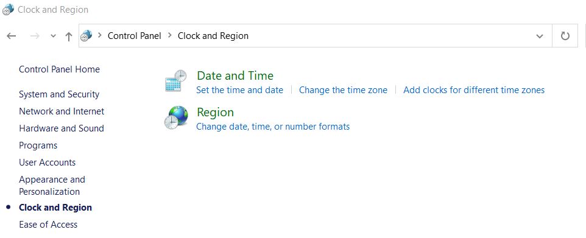Screen dimensions: 586x238
Task: Open Change date, time, or number formats
Action: (273, 127)
